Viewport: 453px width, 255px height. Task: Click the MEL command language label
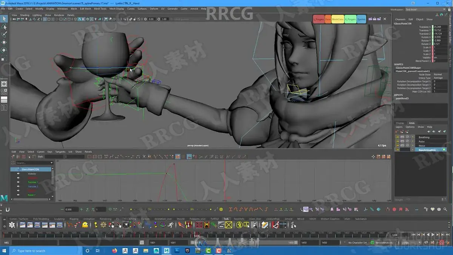tap(6, 243)
